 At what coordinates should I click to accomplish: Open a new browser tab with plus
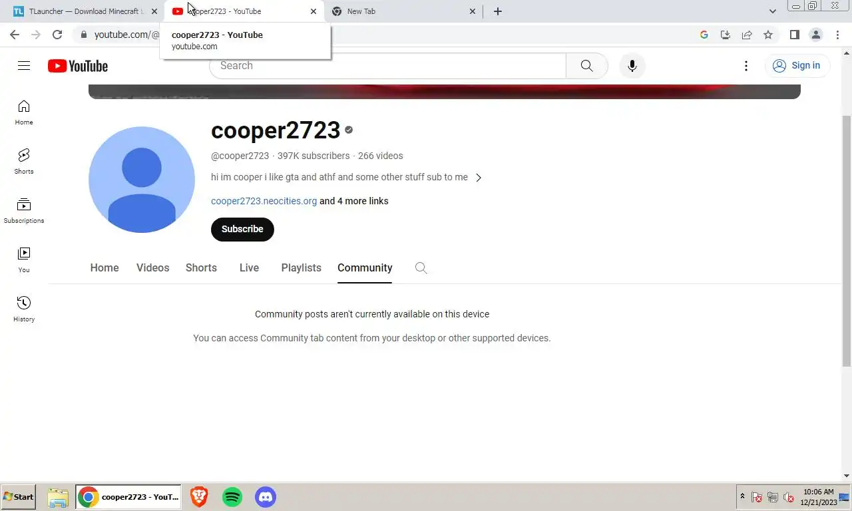pos(497,11)
